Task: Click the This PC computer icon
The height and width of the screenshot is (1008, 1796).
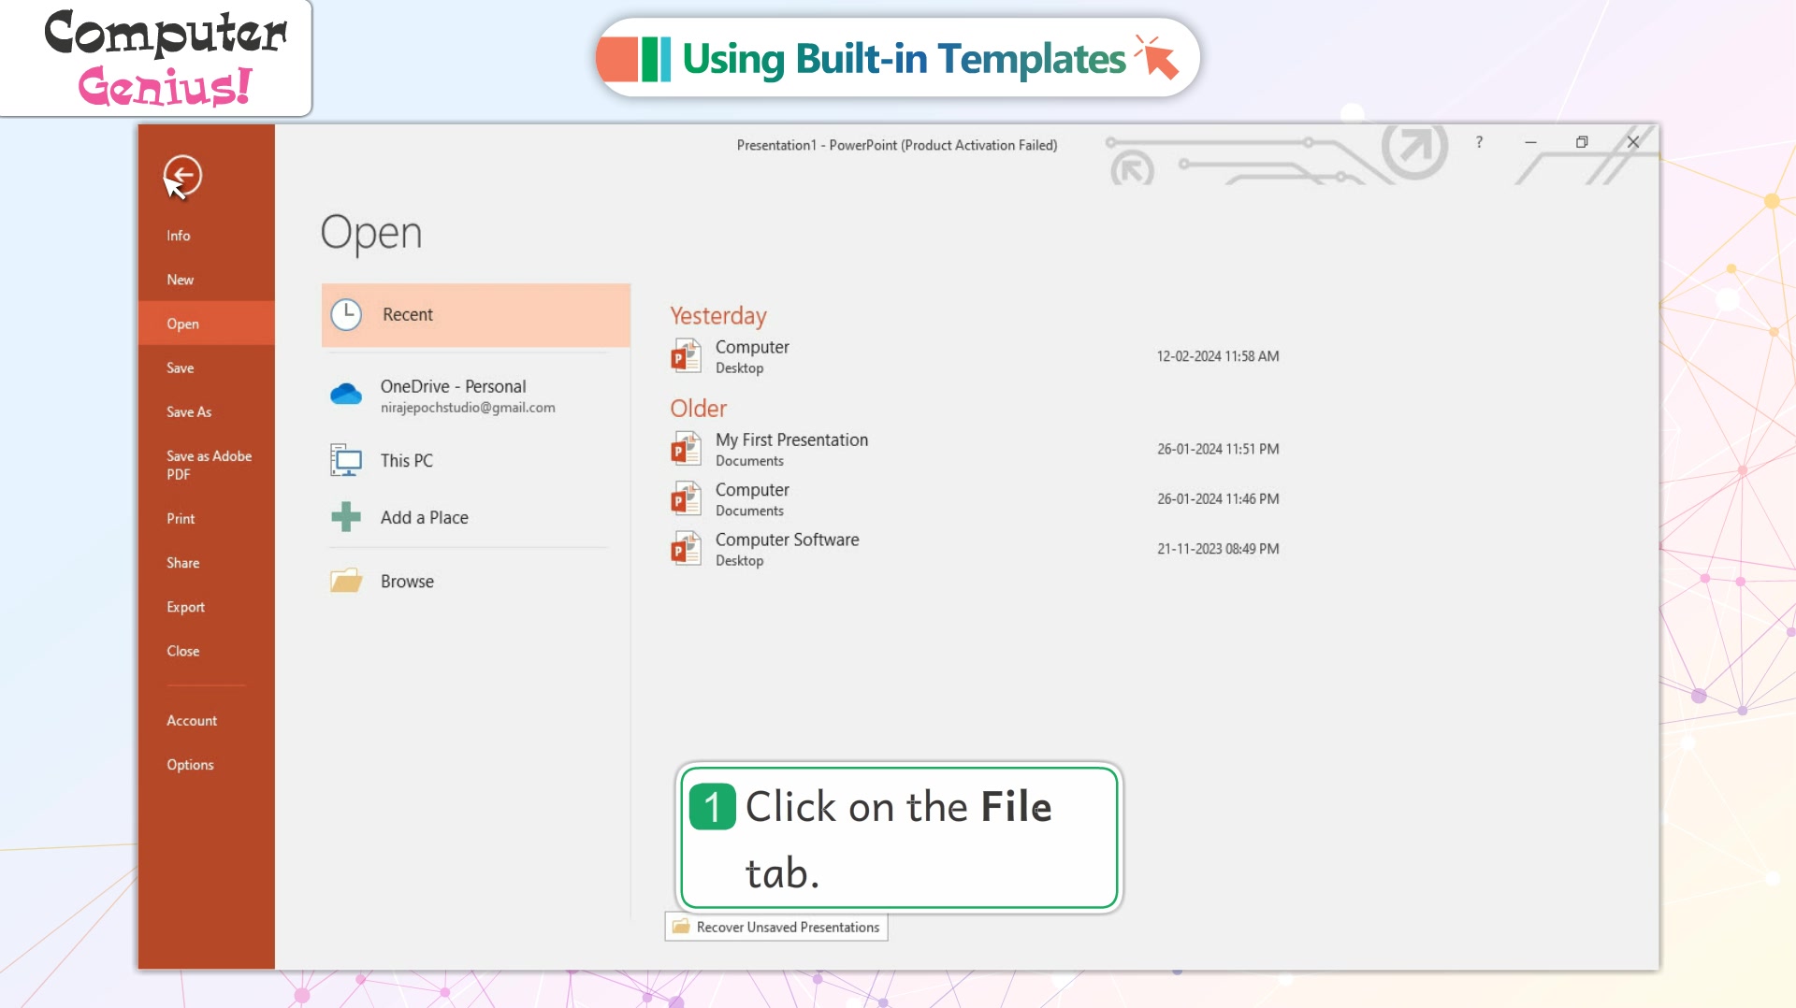Action: [x=346, y=460]
